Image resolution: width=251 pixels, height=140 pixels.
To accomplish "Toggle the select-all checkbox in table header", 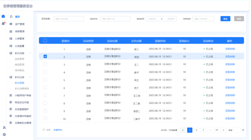I will (45, 40).
